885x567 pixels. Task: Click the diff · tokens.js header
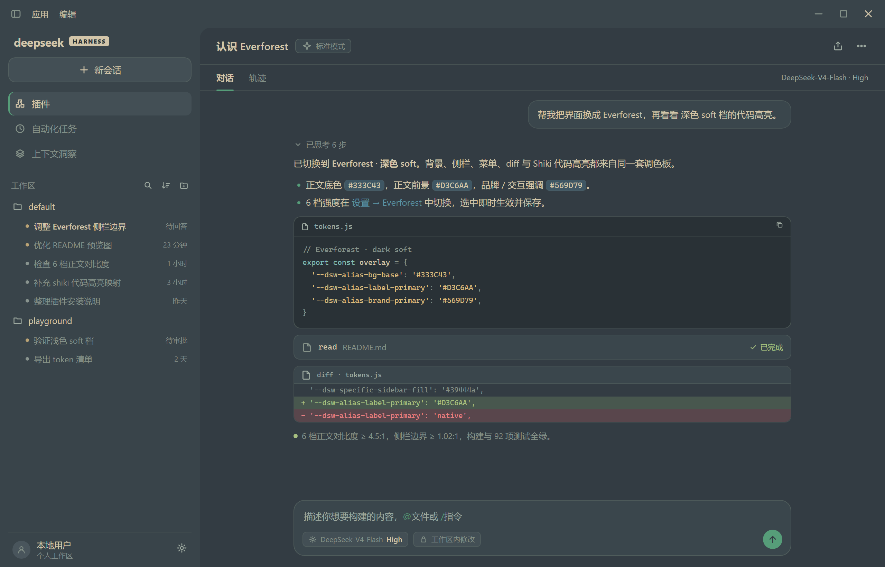coord(542,375)
